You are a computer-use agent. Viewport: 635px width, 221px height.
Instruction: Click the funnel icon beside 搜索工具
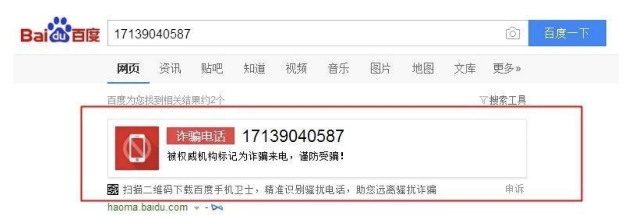(x=483, y=100)
